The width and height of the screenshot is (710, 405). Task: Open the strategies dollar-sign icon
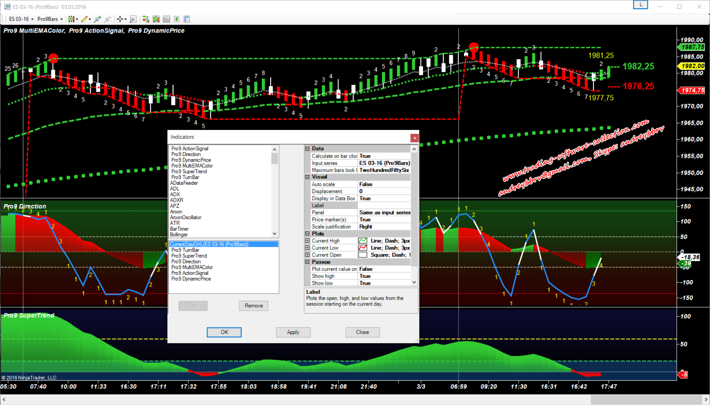pyautogui.click(x=177, y=19)
